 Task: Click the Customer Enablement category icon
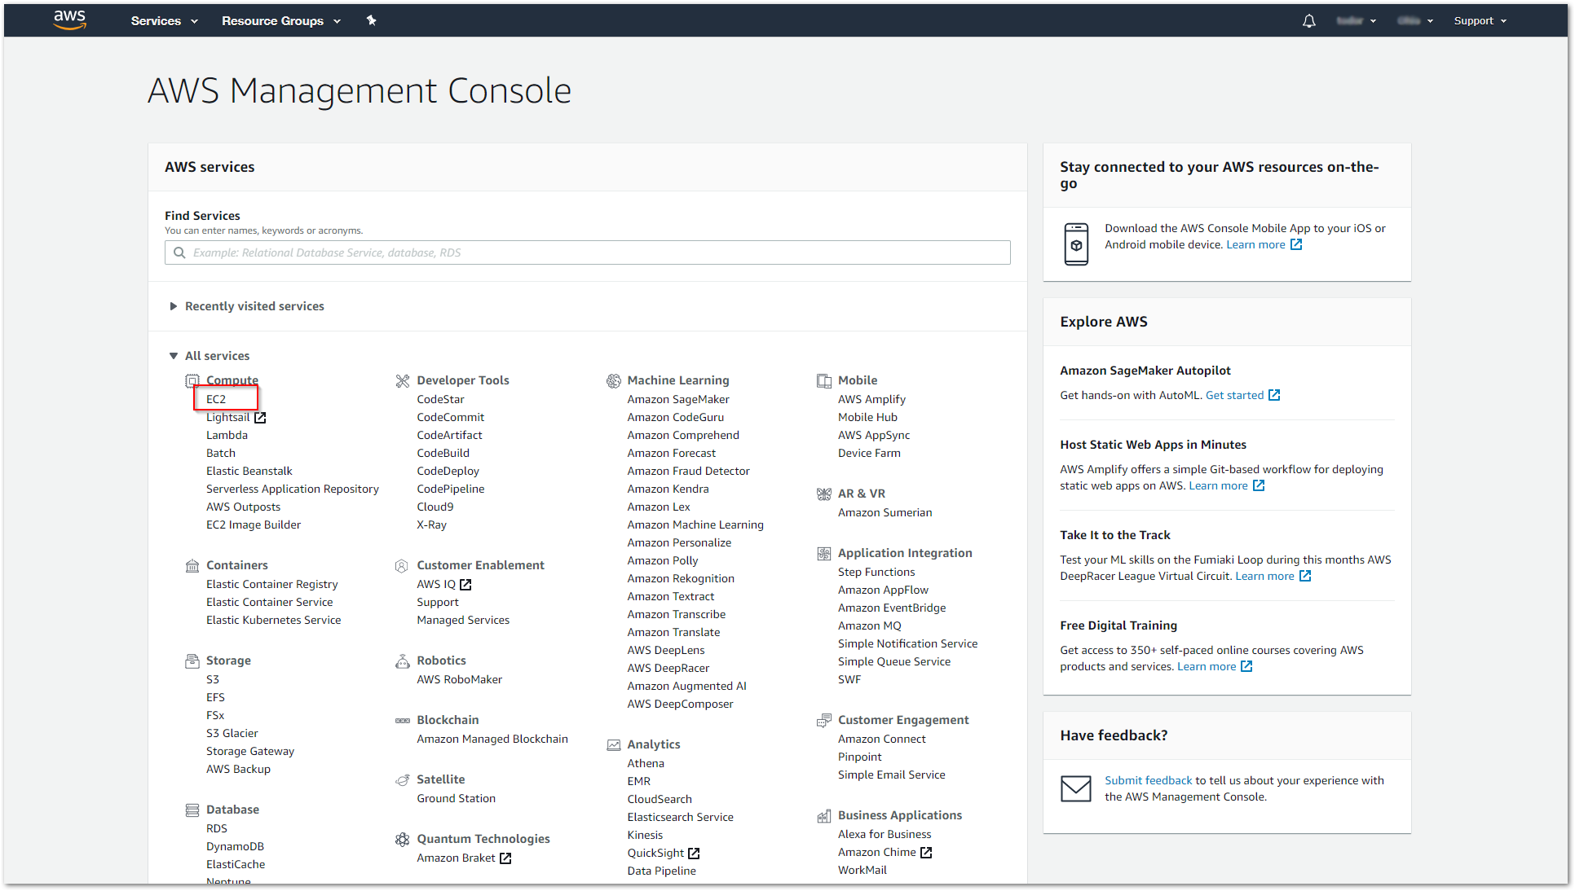(402, 565)
